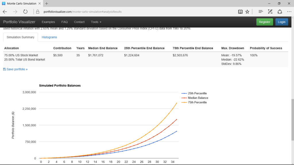Open the Hub panel icon

point(261,11)
